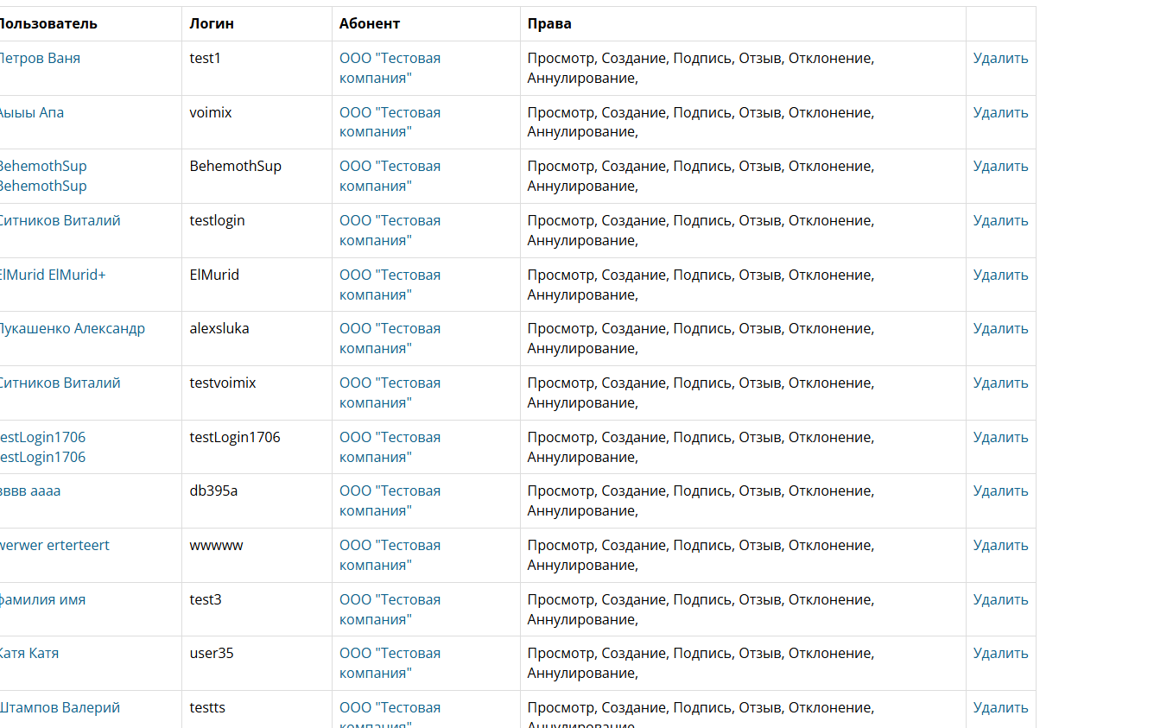Open Ситников Виталий with login testlogin

click(x=60, y=221)
